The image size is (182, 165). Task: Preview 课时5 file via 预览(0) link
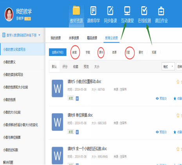[x=161, y=99]
